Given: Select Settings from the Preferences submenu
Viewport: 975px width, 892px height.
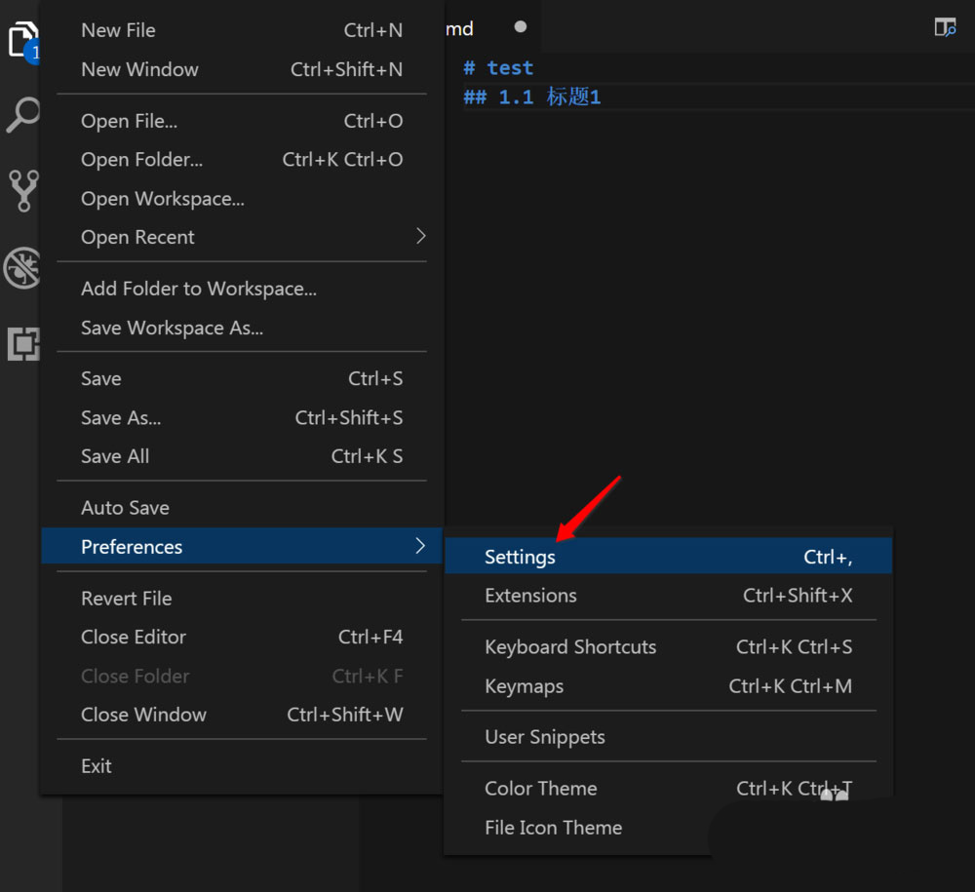Looking at the screenshot, I should coord(520,556).
